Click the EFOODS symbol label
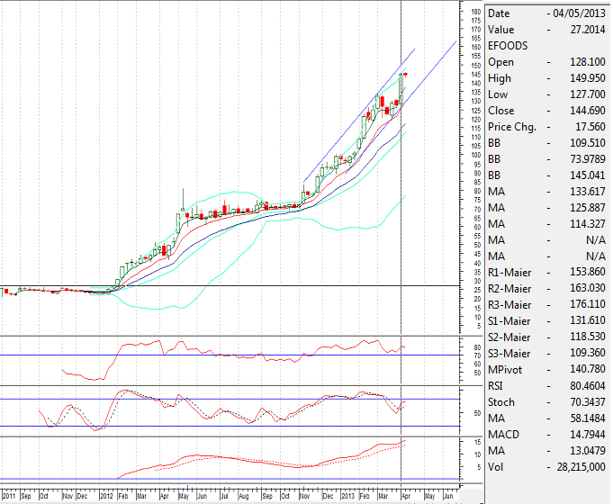Image resolution: width=613 pixels, height=504 pixels. tap(508, 46)
